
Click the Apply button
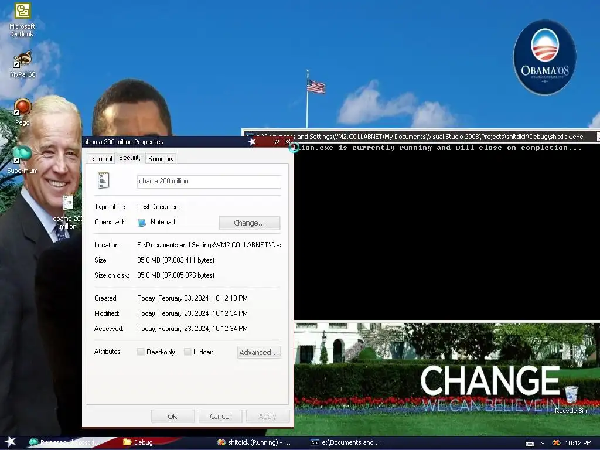click(x=267, y=417)
